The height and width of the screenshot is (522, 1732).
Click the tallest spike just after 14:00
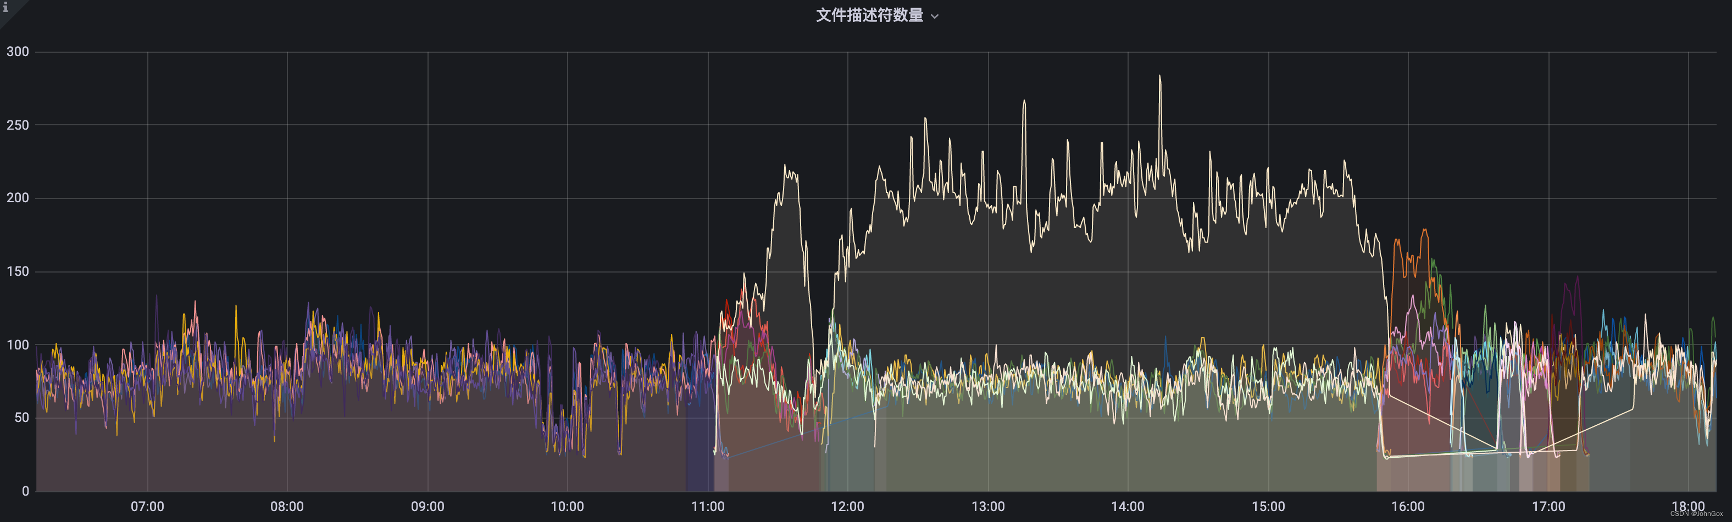(1160, 77)
